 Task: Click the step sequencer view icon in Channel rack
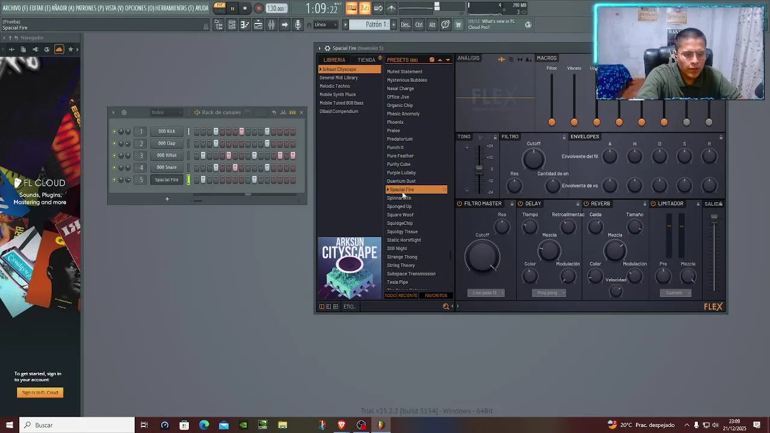click(292, 112)
